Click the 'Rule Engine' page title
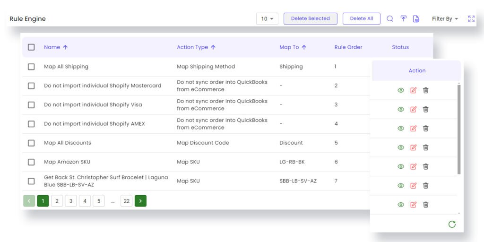 pos(27,19)
